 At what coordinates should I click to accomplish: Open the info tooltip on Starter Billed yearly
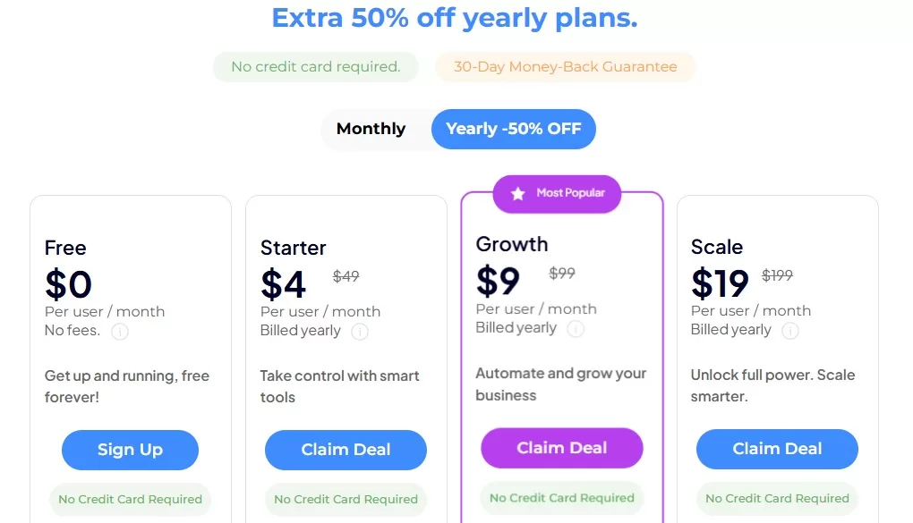pos(361,331)
